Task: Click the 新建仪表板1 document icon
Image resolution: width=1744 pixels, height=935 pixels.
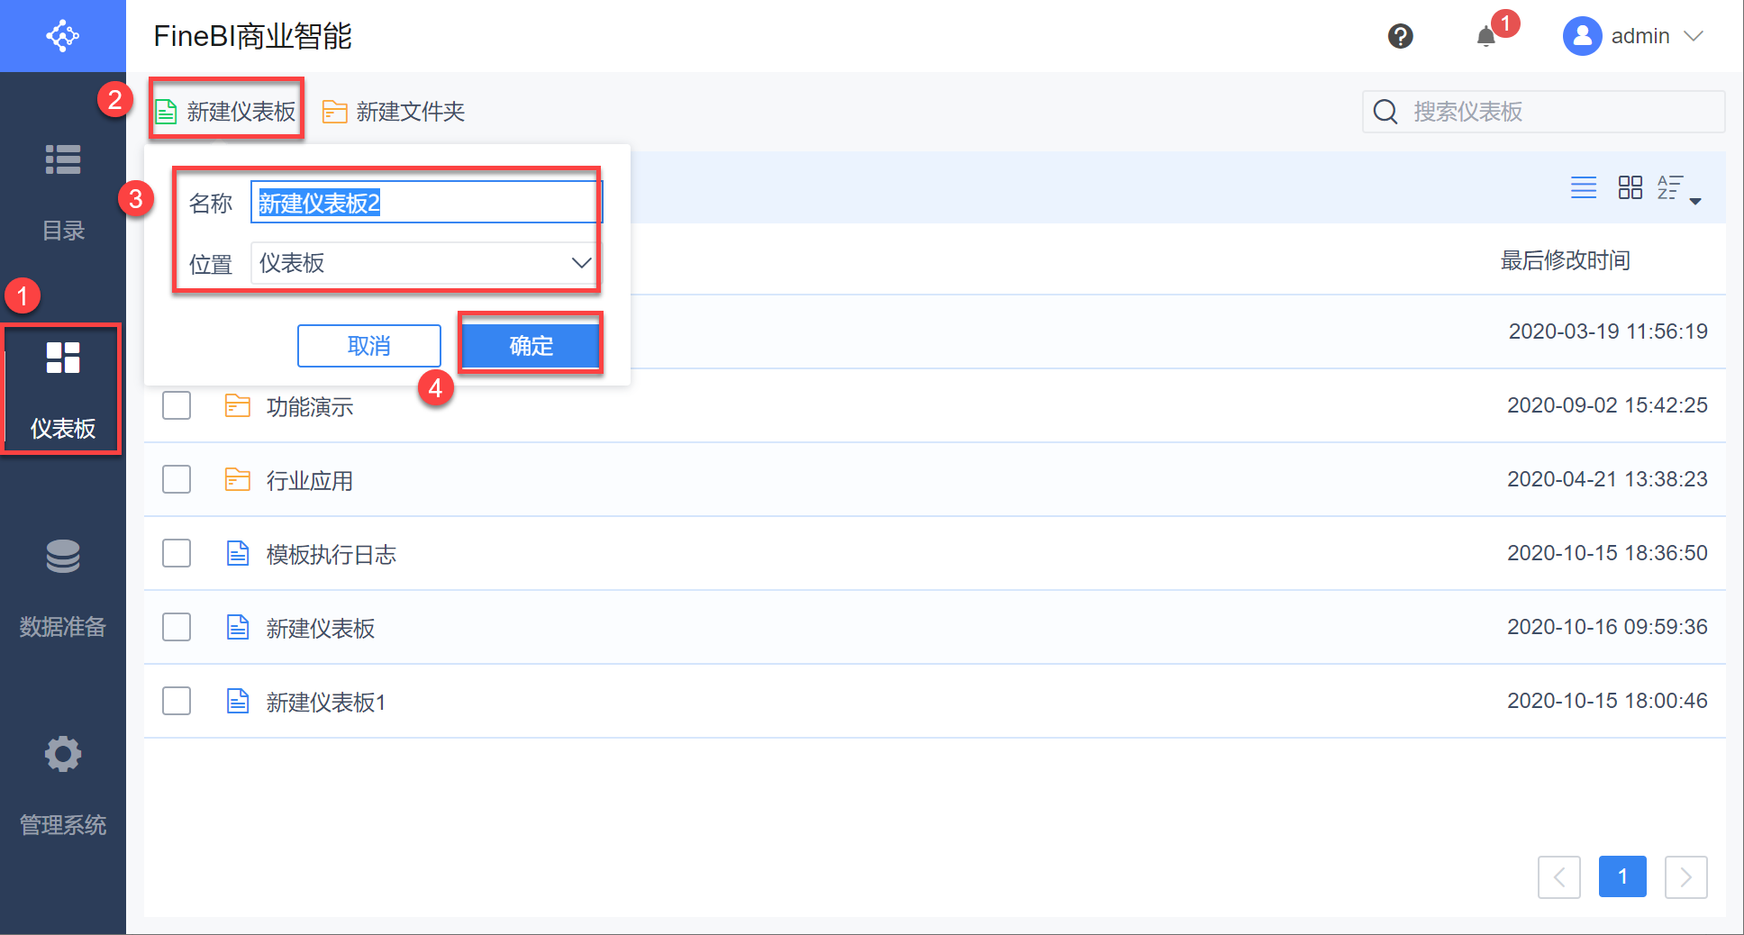Action: click(238, 701)
